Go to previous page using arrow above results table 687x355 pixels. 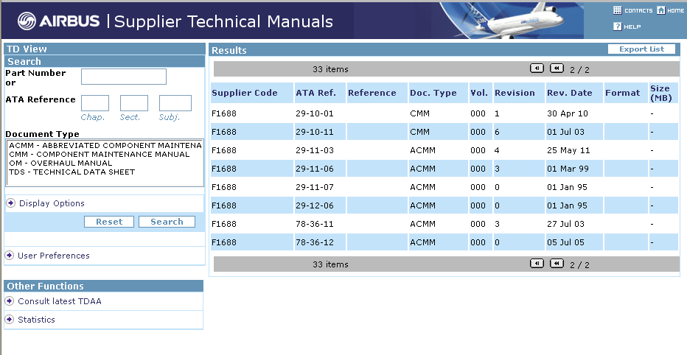pyautogui.click(x=537, y=68)
